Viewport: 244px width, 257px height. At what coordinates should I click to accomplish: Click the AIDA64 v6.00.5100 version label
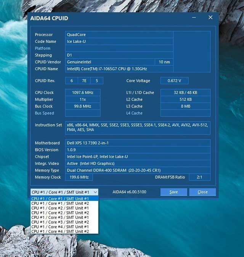coord(129,192)
